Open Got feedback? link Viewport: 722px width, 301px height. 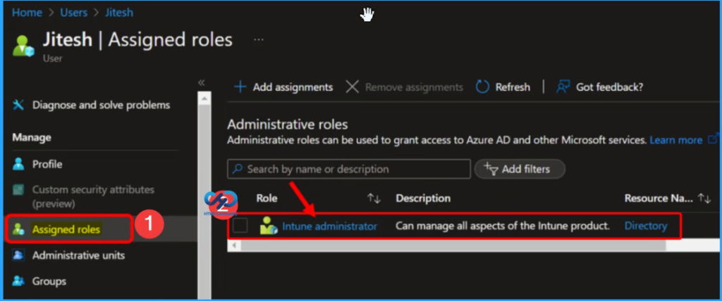pyautogui.click(x=609, y=87)
